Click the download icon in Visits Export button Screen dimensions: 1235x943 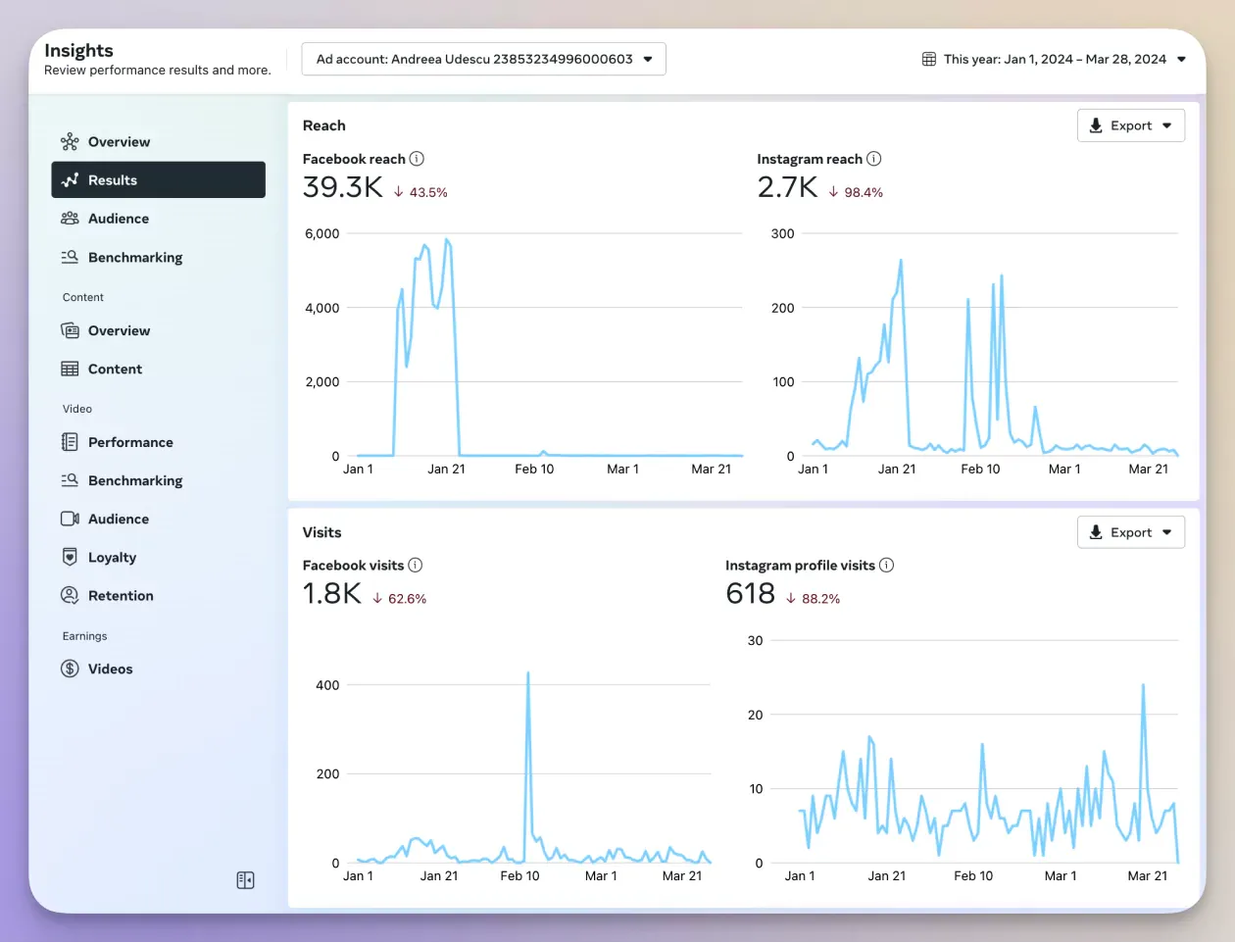pyautogui.click(x=1096, y=532)
